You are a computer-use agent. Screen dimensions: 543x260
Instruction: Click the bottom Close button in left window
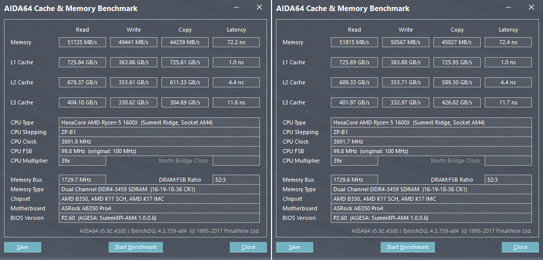pyautogui.click(x=248, y=247)
